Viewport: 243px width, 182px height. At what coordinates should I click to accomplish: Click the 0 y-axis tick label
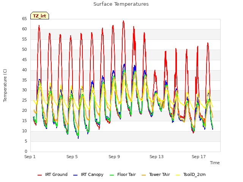pos(26,152)
